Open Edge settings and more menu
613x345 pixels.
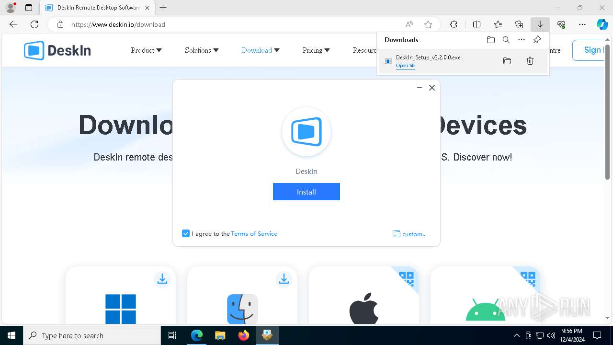[582, 24]
